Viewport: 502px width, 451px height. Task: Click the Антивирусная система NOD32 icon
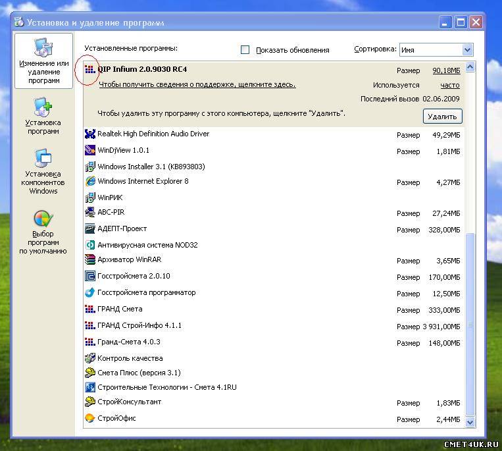pyautogui.click(x=90, y=245)
